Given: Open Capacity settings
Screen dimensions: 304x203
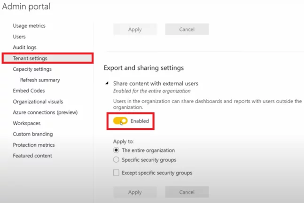Looking at the screenshot, I should (x=32, y=69).
